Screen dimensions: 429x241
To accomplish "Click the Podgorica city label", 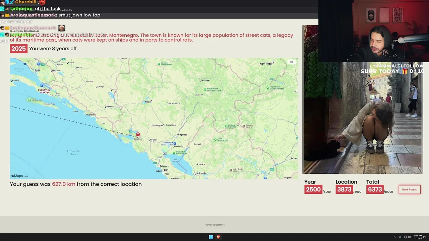I will click(x=182, y=135).
